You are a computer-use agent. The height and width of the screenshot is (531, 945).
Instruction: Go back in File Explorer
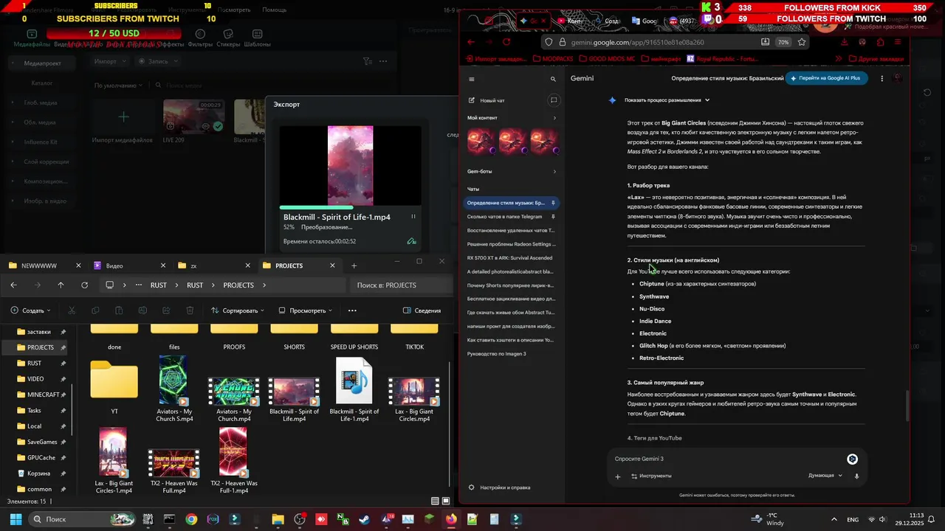[13, 285]
